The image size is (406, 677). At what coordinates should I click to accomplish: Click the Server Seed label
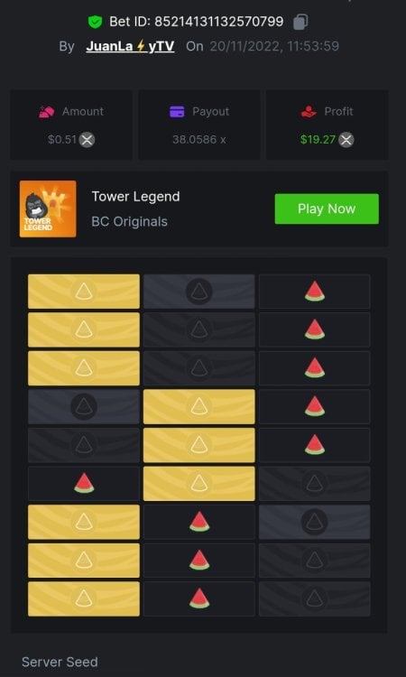coord(60,662)
